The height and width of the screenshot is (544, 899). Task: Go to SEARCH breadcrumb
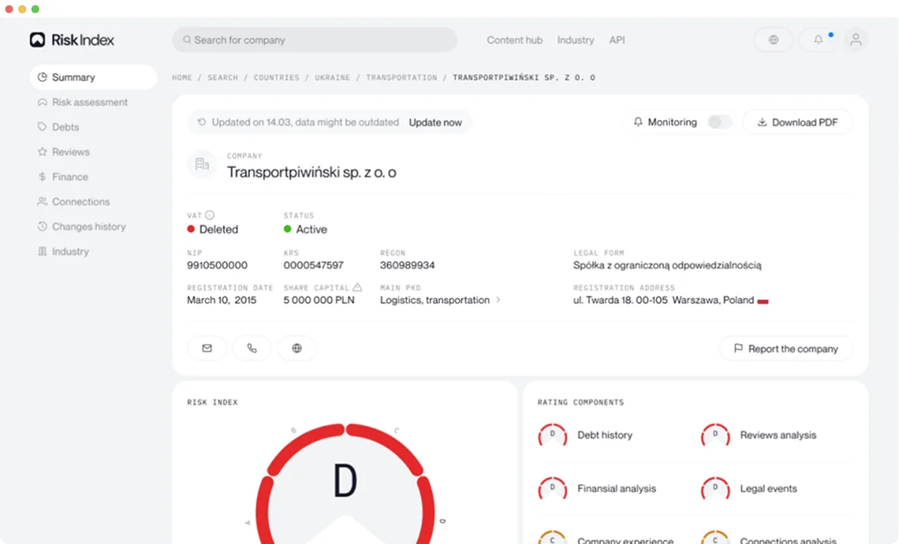click(223, 77)
